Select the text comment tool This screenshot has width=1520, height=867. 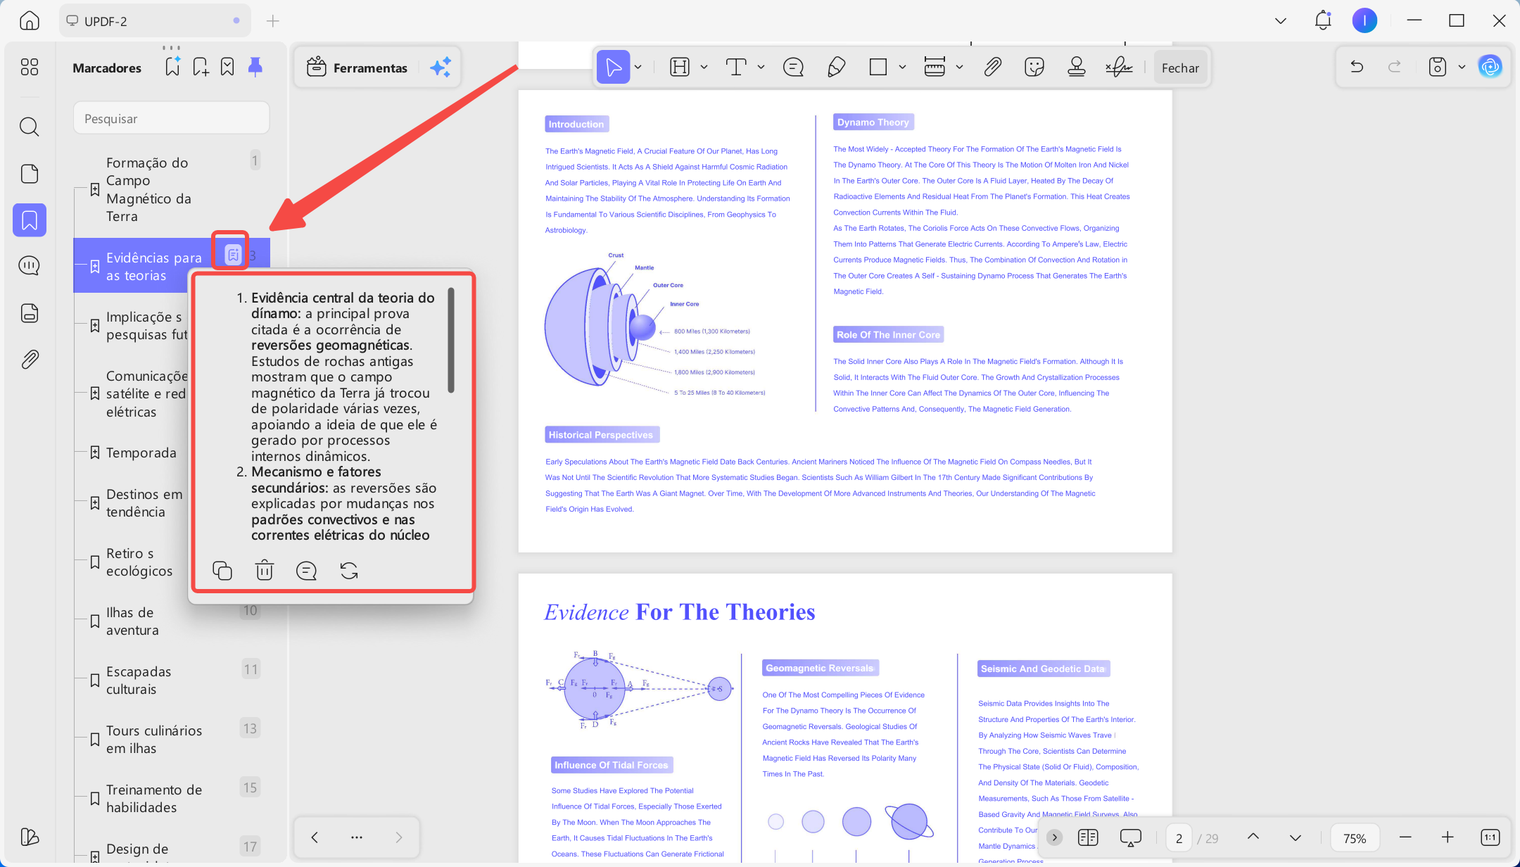pyautogui.click(x=736, y=68)
